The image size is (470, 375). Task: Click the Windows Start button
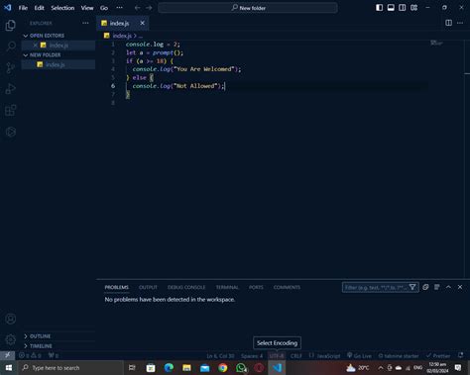pos(9,367)
